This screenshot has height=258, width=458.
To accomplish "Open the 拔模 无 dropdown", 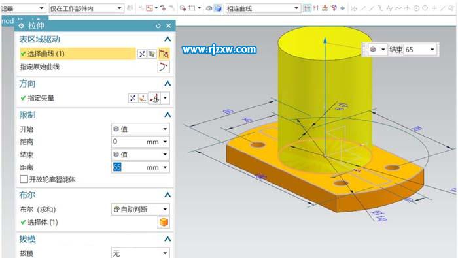I will click(140, 253).
